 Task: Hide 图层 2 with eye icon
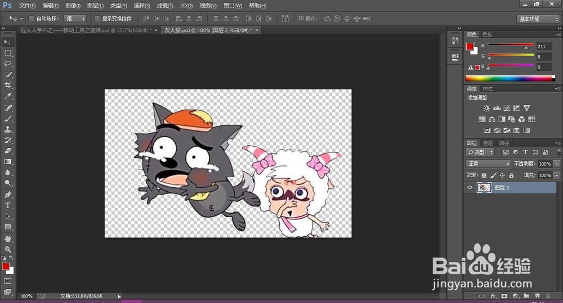click(x=470, y=188)
